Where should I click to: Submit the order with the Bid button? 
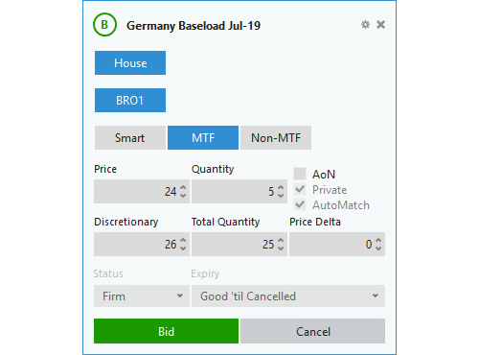166,331
